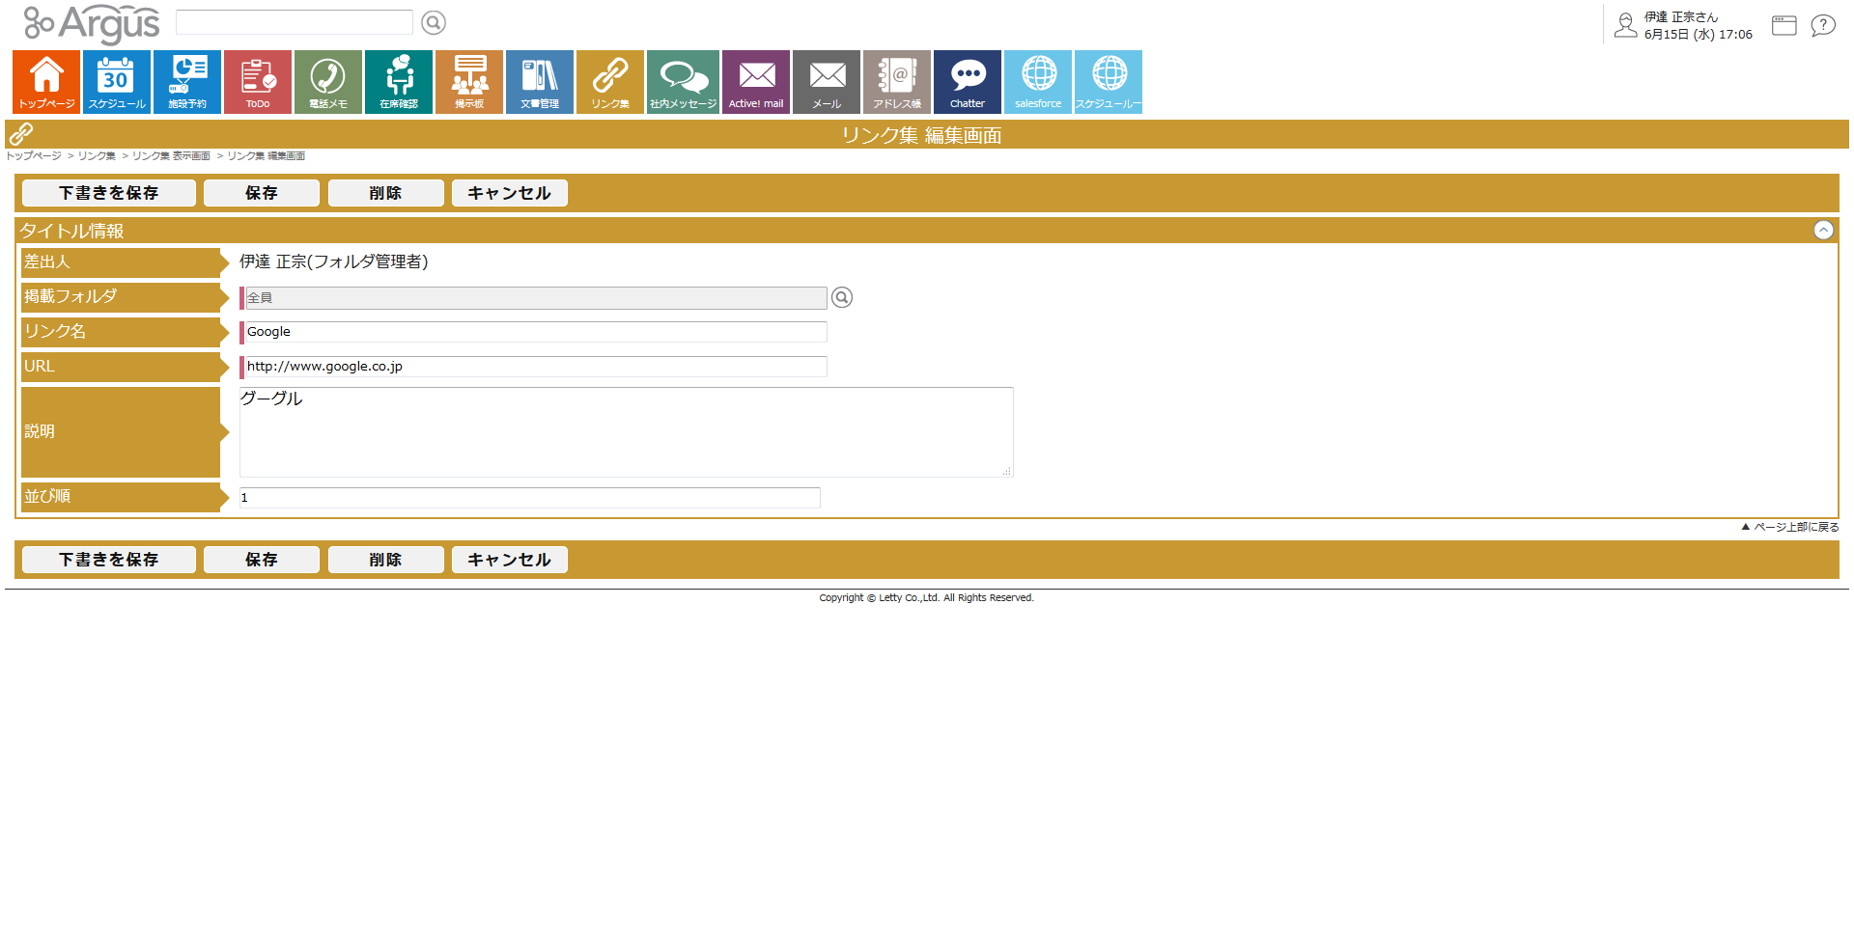Click the bottom 保存 button
The height and width of the screenshot is (935, 1854).
[262, 560]
